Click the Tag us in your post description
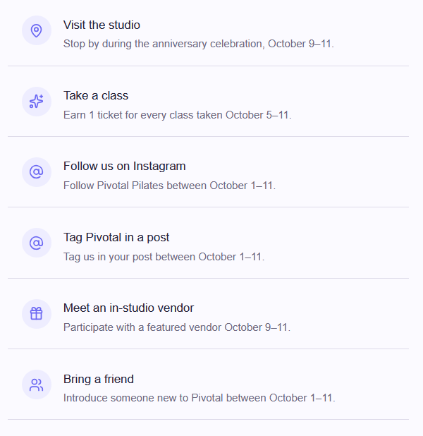This screenshot has width=423, height=436. 164,257
